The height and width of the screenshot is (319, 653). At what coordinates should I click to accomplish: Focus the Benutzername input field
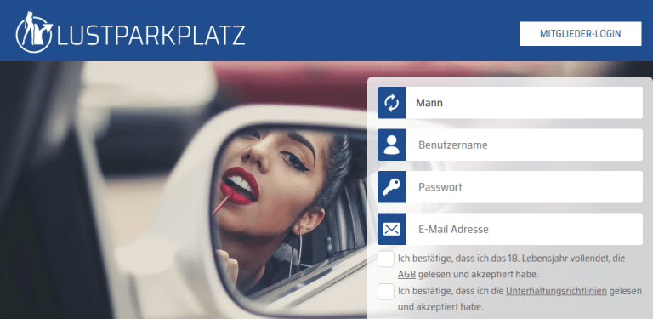524,145
